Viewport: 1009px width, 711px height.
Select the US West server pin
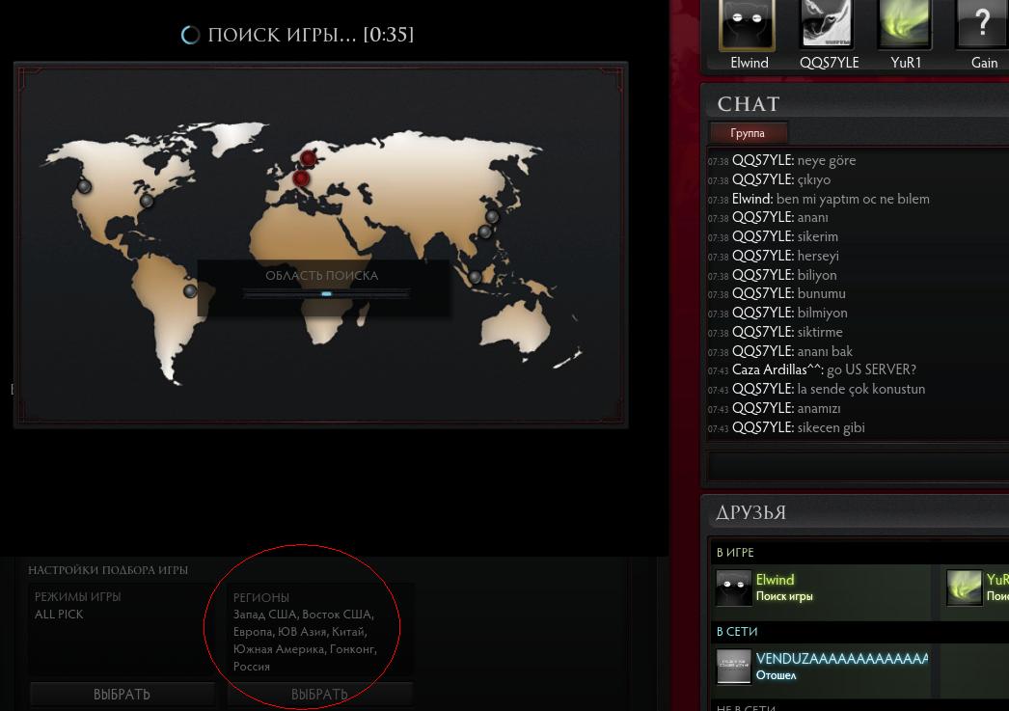point(84,186)
